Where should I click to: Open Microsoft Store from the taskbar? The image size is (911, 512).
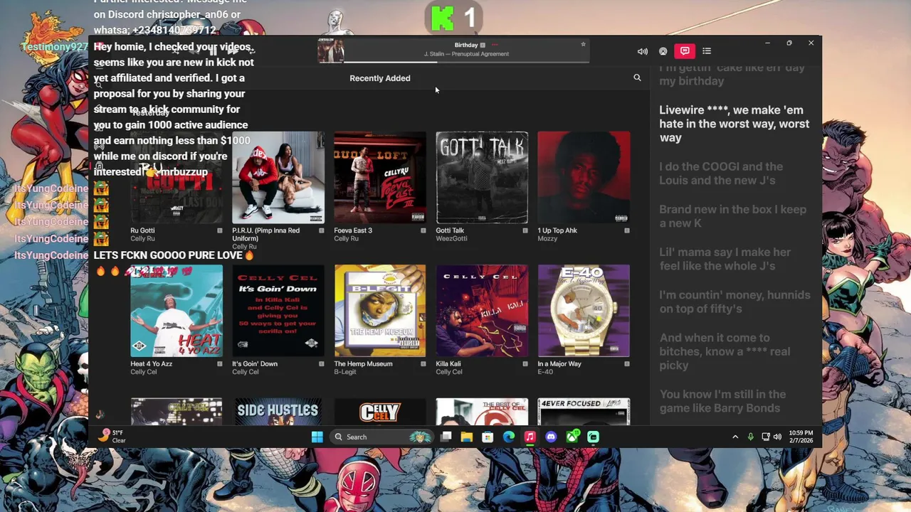tap(488, 437)
